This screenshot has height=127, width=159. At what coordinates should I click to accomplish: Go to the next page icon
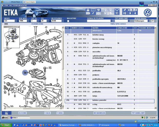point(135,10)
